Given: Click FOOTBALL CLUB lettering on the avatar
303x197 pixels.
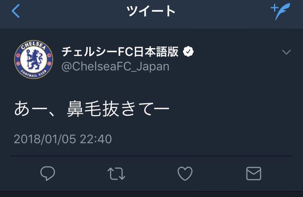Looking at the screenshot, I should [34, 72].
